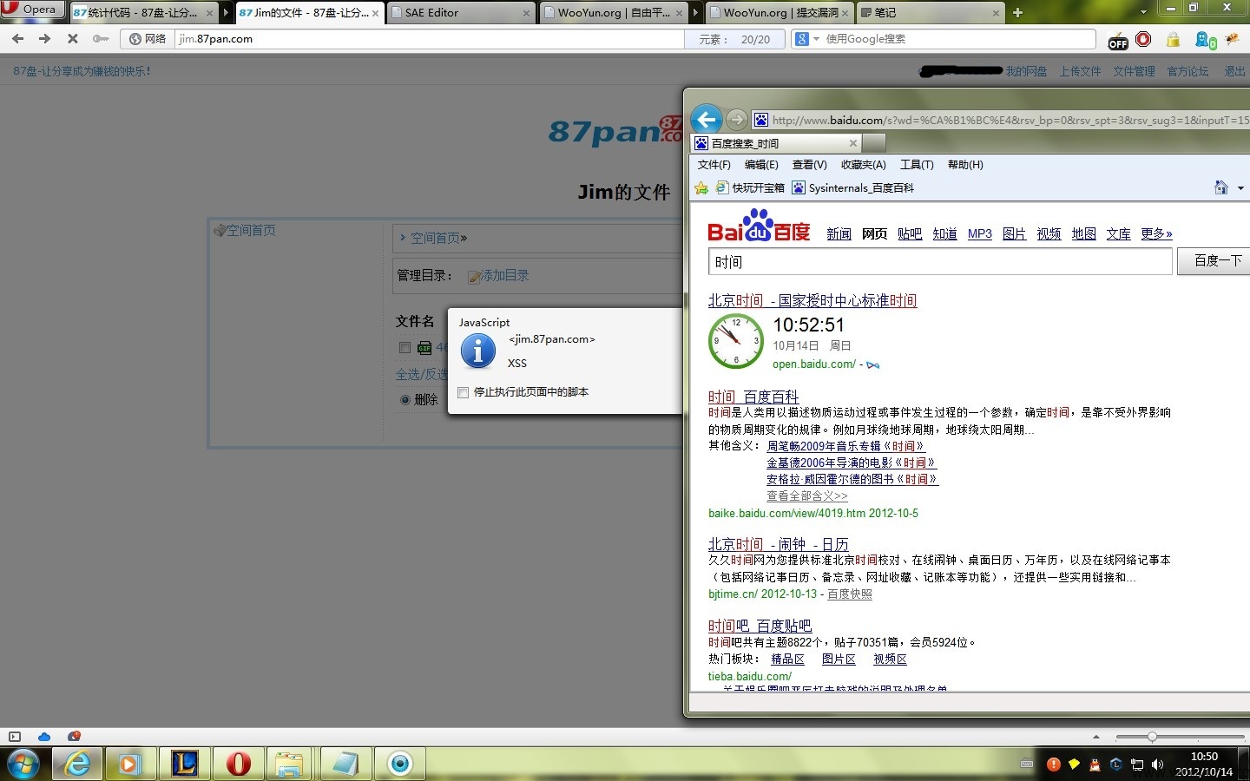
Task: Launch Internet Explorer from taskbar
Action: point(78,764)
